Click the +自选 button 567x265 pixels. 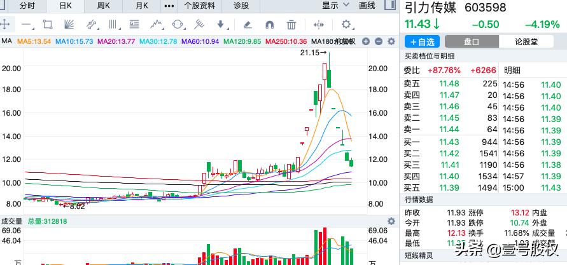[423, 41]
